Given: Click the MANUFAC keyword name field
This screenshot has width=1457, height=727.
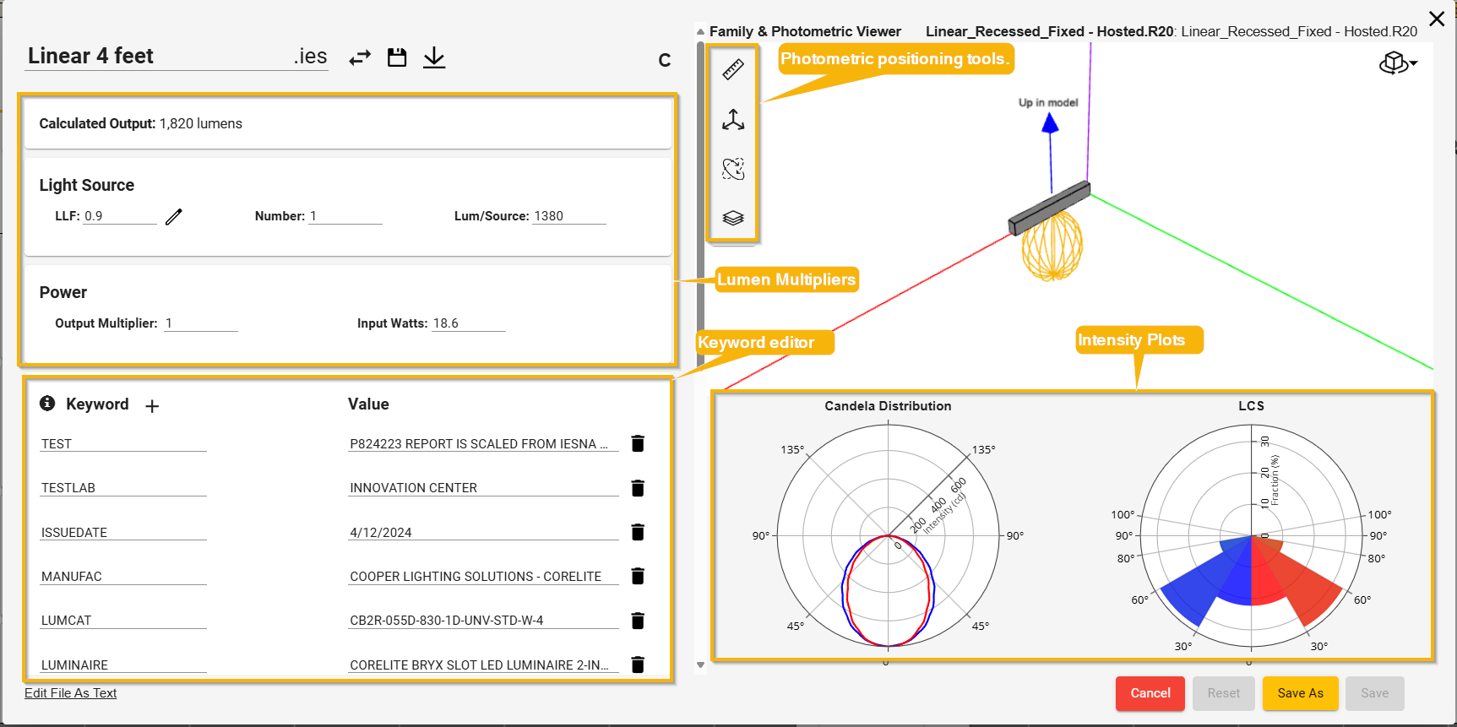Looking at the screenshot, I should 123,577.
